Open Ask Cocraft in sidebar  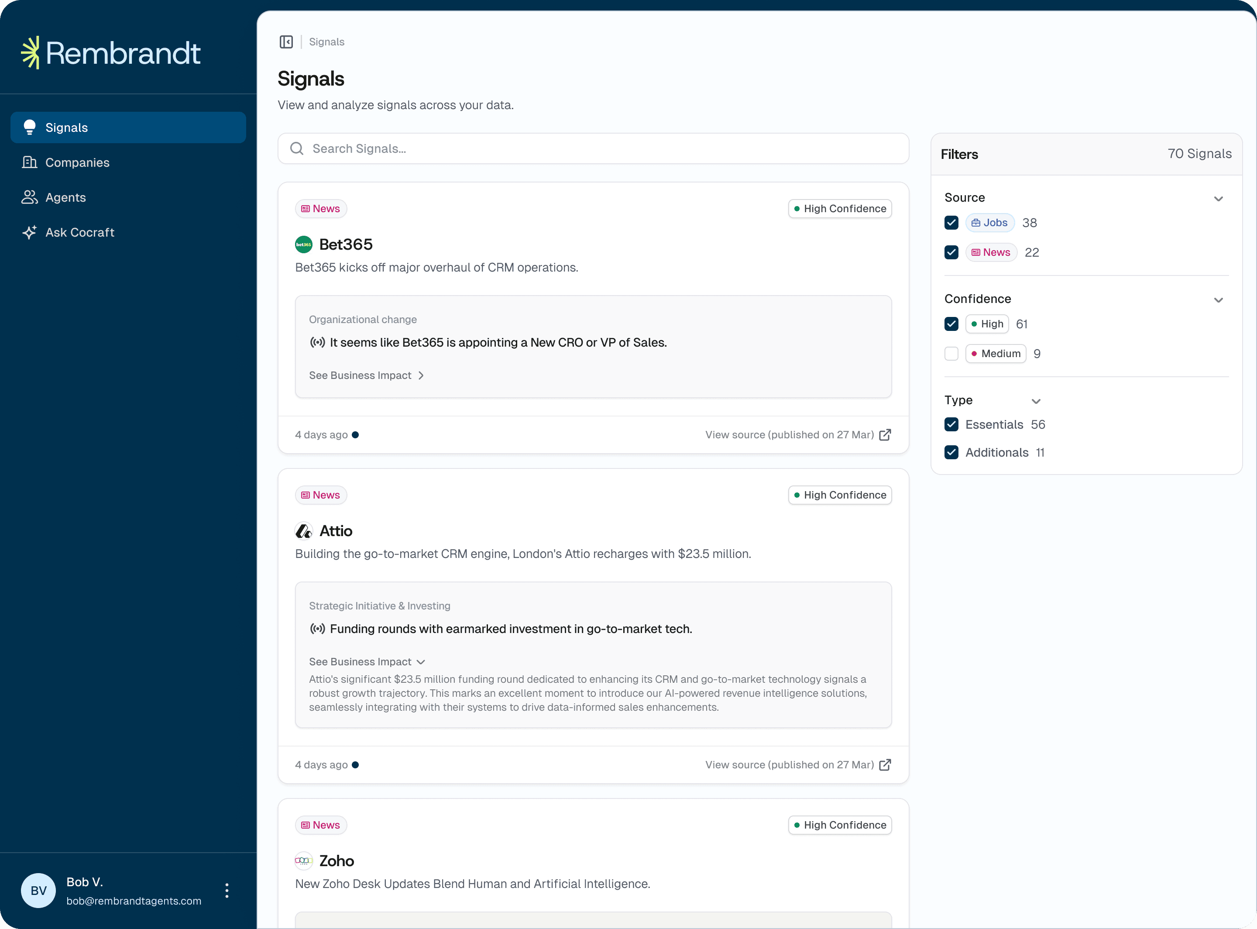pyautogui.click(x=128, y=232)
